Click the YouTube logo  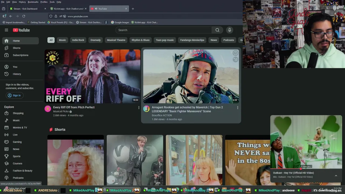[21, 30]
